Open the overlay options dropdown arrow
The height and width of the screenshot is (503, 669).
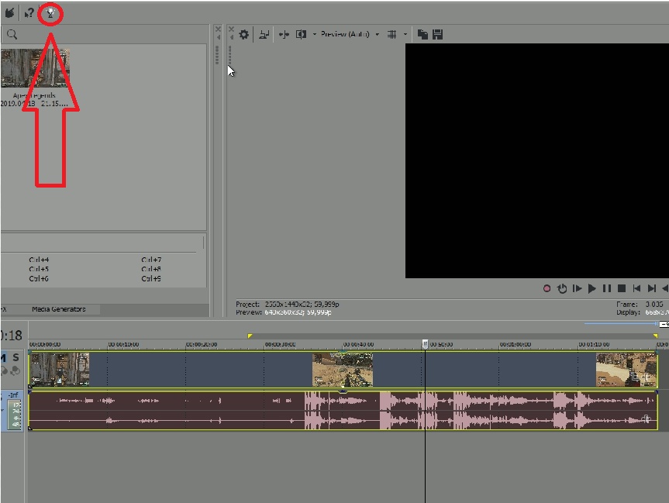click(x=405, y=33)
